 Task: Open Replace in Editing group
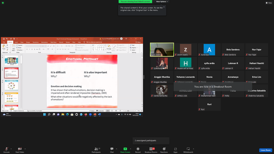[x=134, y=47]
